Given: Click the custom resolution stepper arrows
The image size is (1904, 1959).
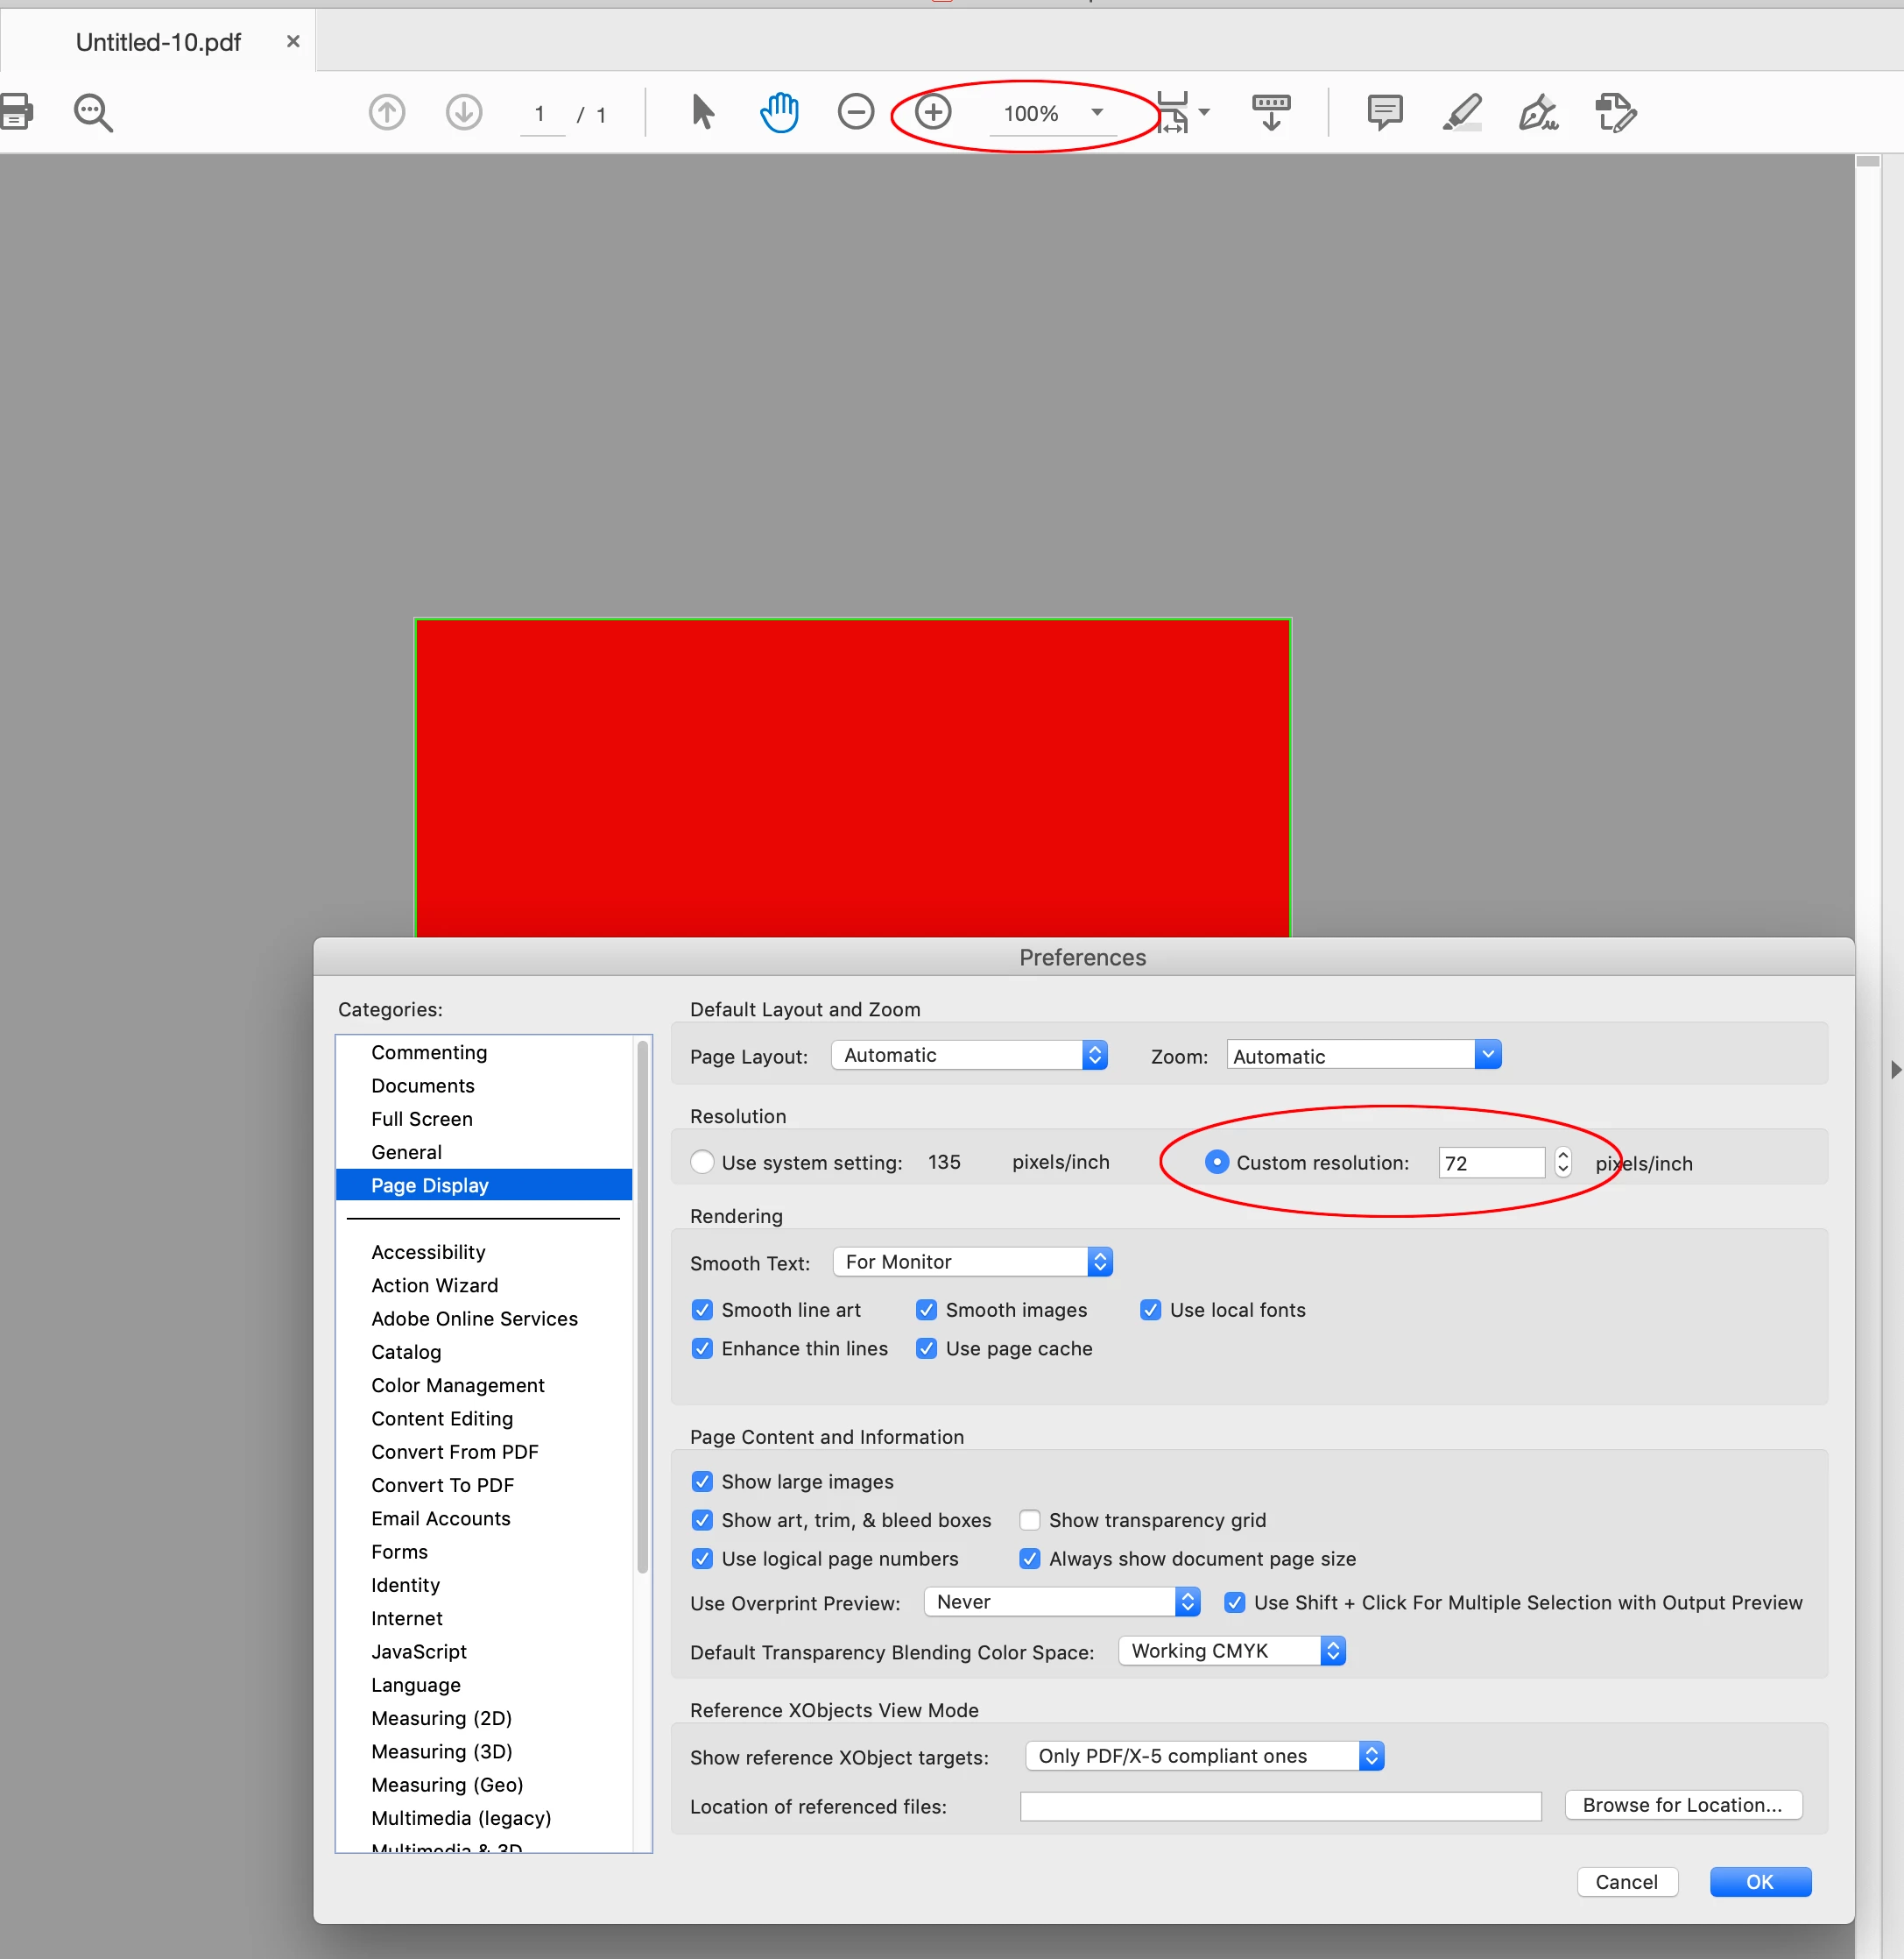Looking at the screenshot, I should click(x=1563, y=1162).
